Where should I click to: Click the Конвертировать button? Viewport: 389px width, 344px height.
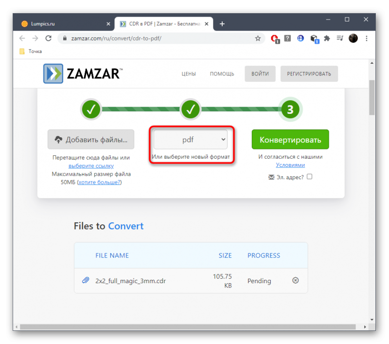pos(290,140)
